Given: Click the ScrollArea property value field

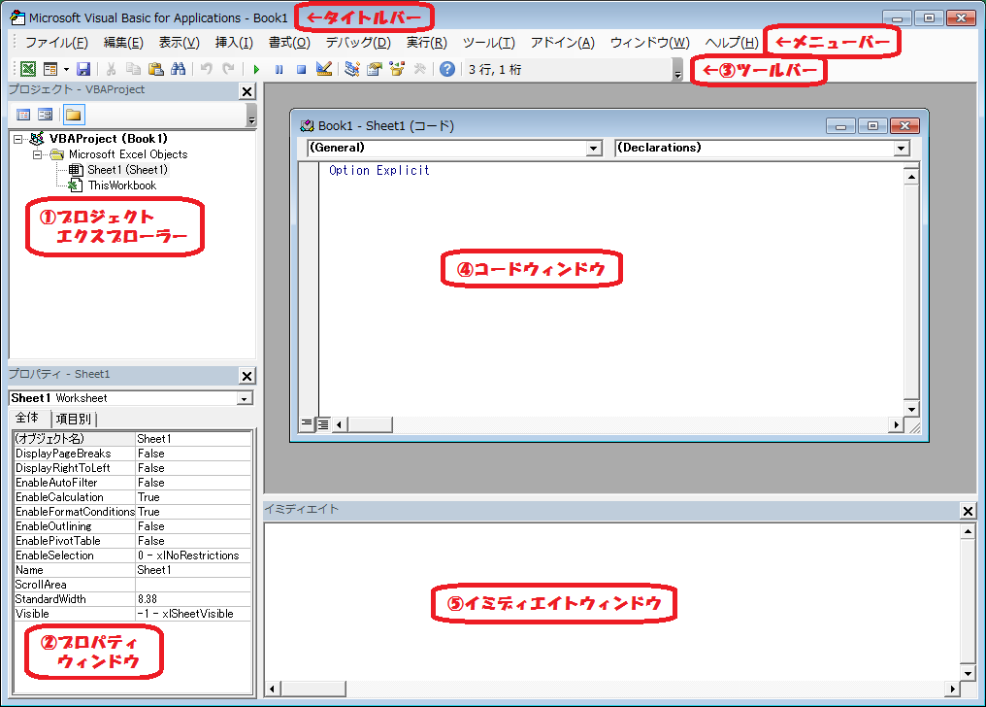Looking at the screenshot, I should 193,585.
